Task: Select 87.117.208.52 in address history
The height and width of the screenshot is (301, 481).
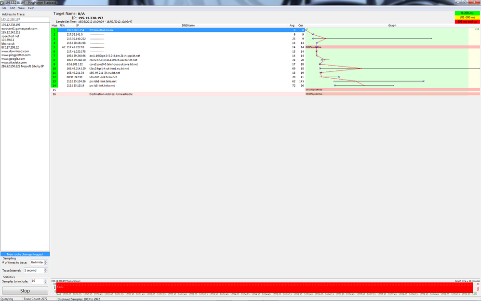Action: [x=10, y=47]
